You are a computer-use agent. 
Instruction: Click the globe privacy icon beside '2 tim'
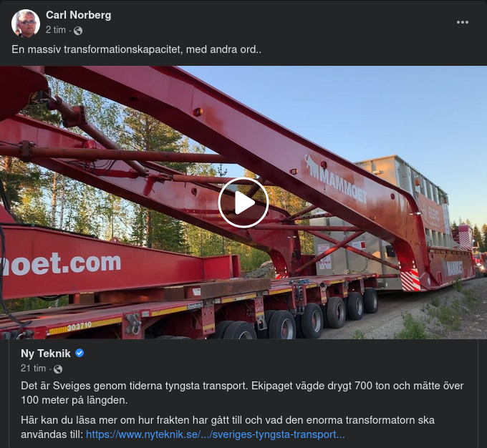click(78, 31)
